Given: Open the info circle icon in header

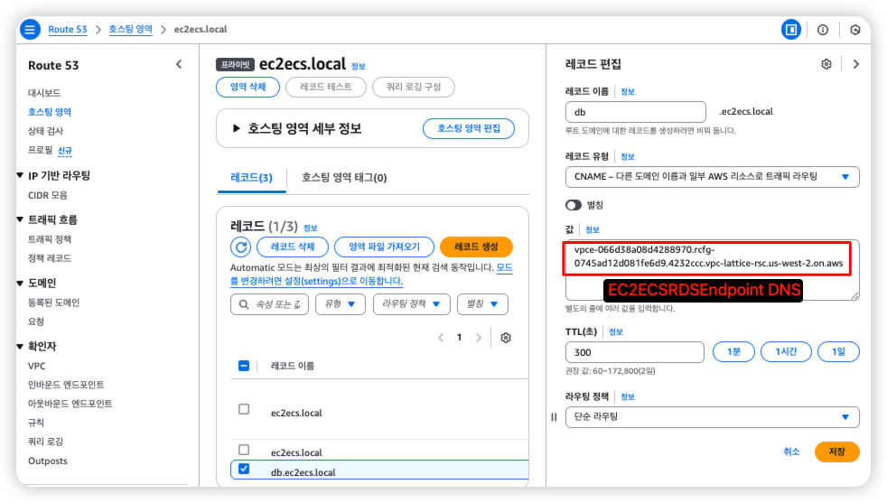Looking at the screenshot, I should (x=823, y=30).
